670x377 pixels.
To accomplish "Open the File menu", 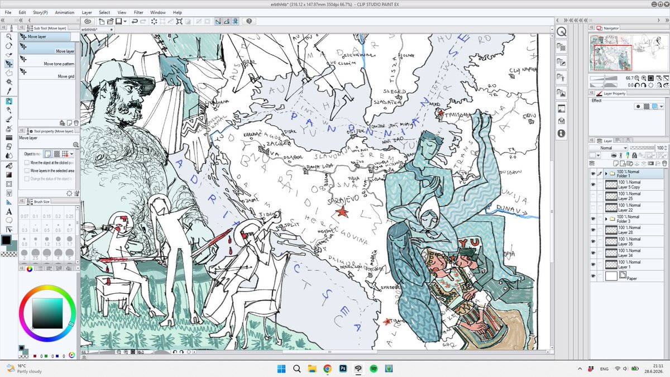I will 8,12.
